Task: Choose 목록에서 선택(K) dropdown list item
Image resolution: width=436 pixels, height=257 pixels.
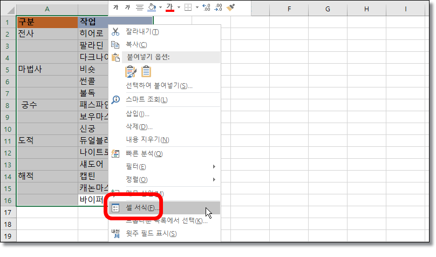Action: pyautogui.click(x=165, y=221)
